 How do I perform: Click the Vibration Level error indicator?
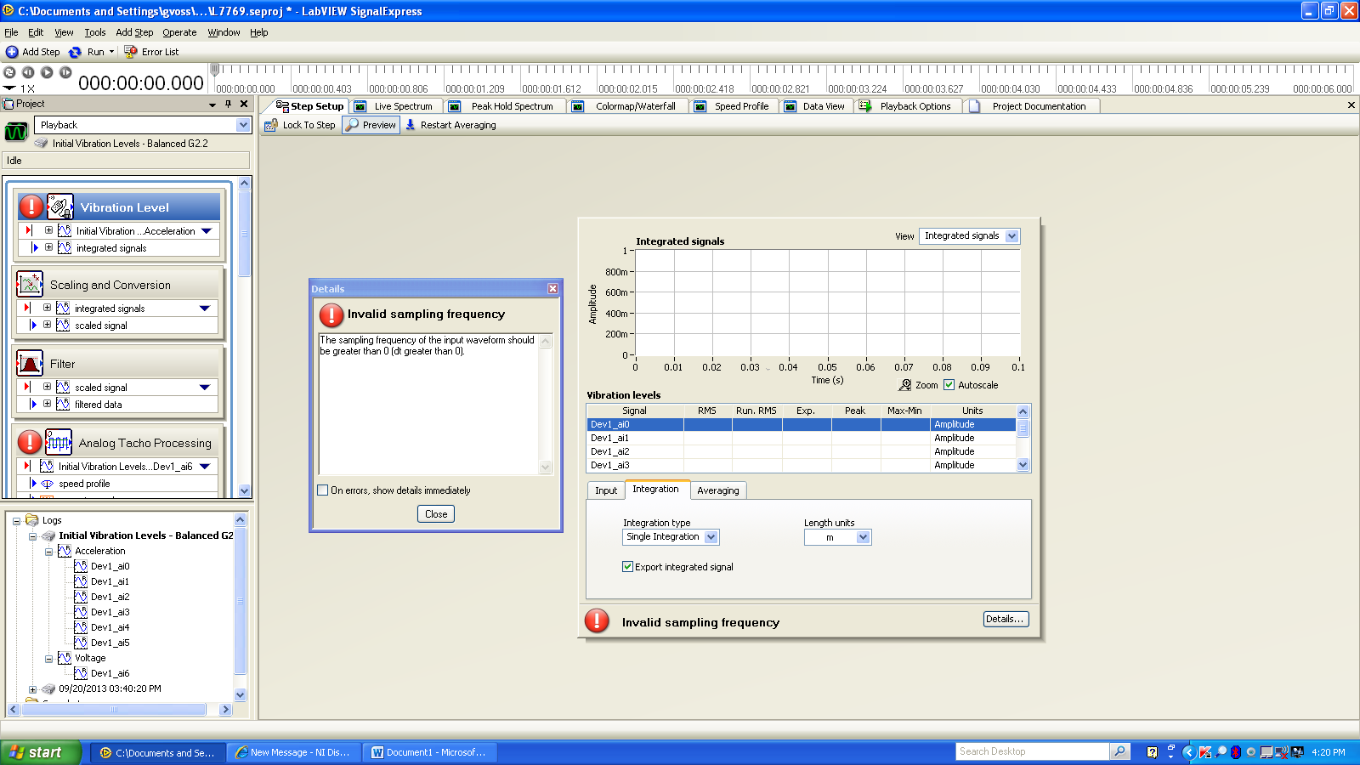(31, 207)
